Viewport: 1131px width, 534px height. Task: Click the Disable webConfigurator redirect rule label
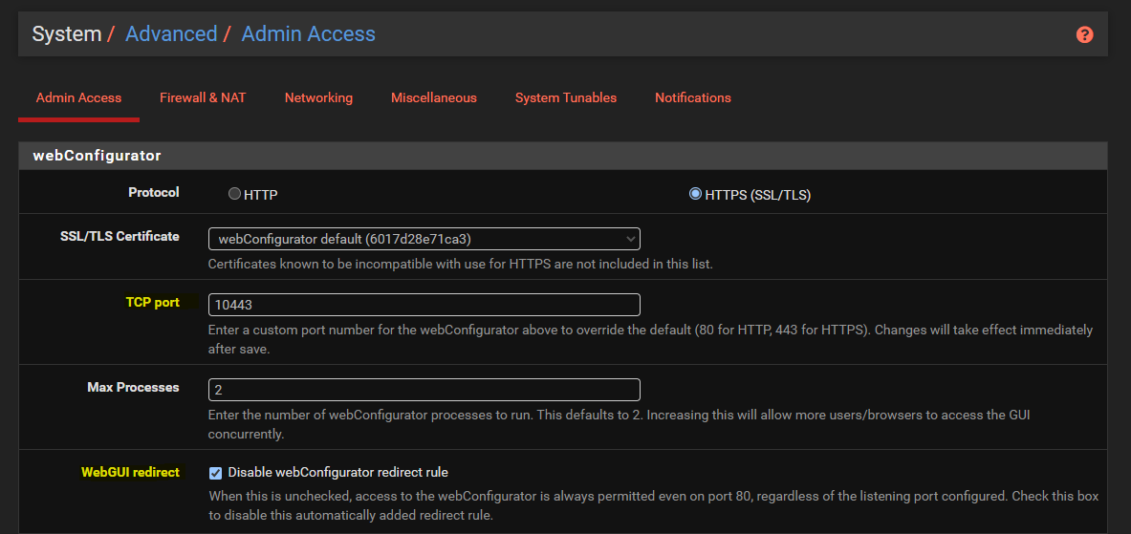coord(337,473)
